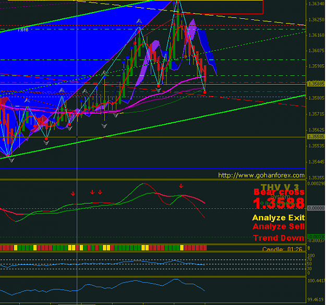Click the 1.618 Fibonacci level label

[23, 30]
